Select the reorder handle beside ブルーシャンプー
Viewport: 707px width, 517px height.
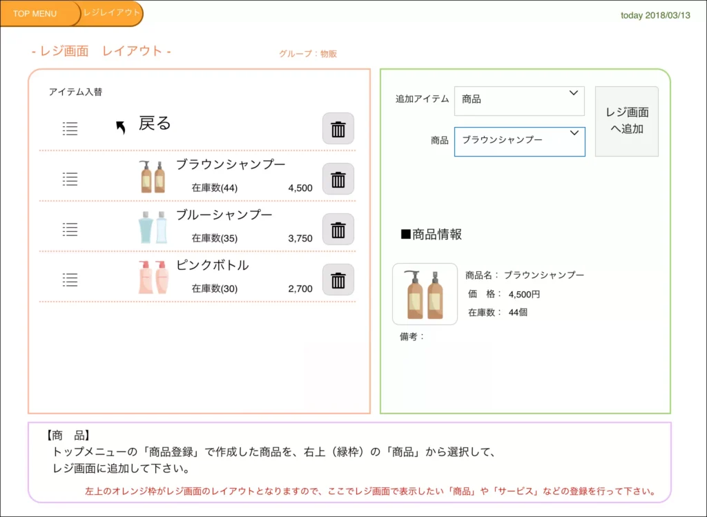coord(70,229)
